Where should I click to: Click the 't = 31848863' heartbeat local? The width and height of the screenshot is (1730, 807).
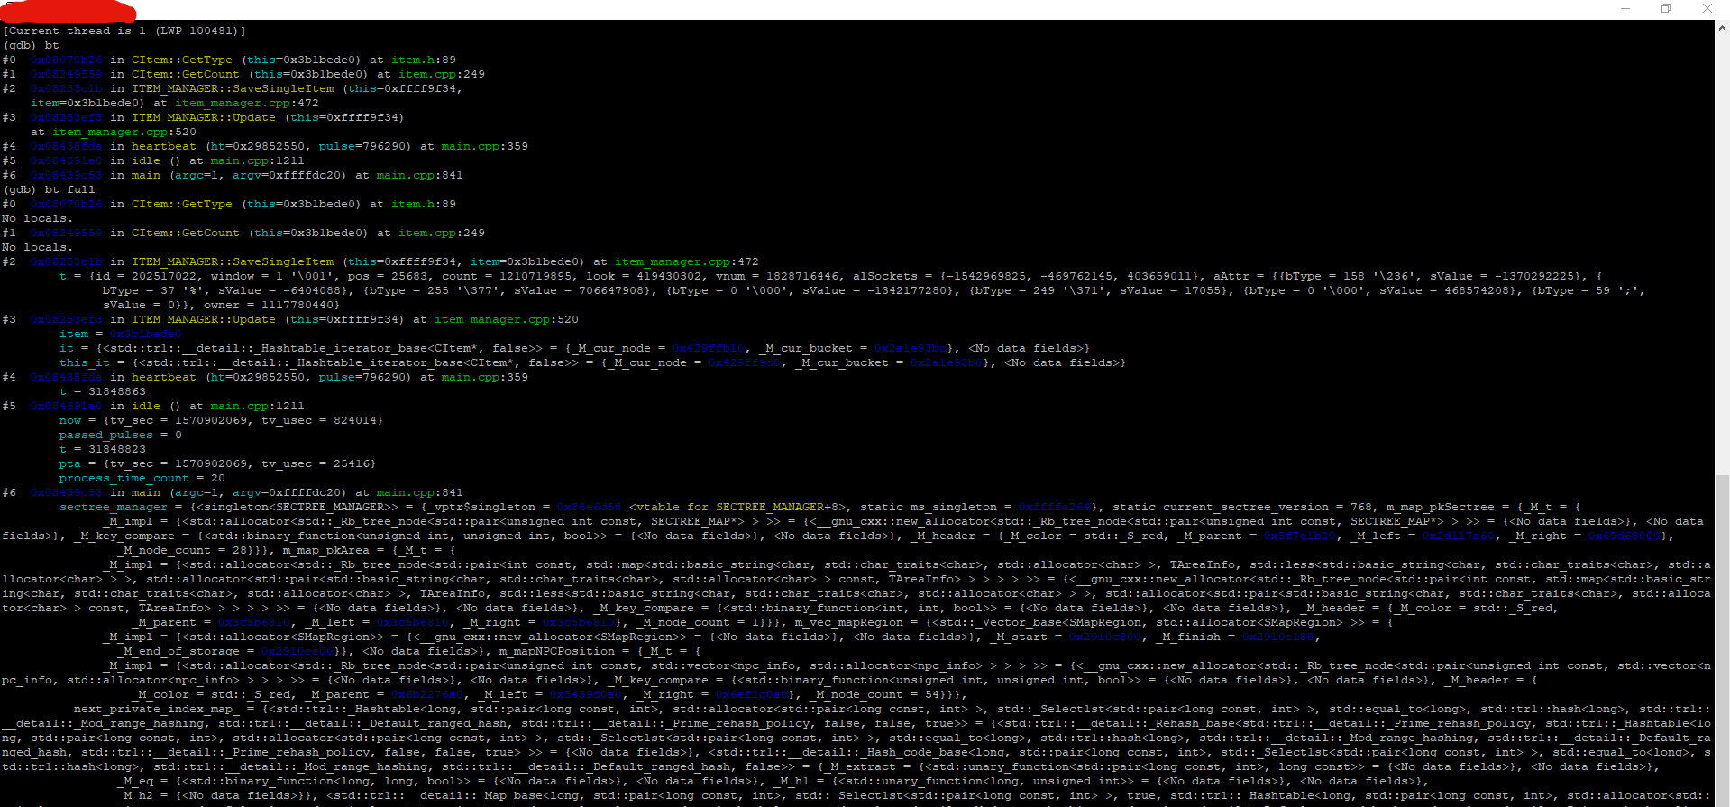103,391
